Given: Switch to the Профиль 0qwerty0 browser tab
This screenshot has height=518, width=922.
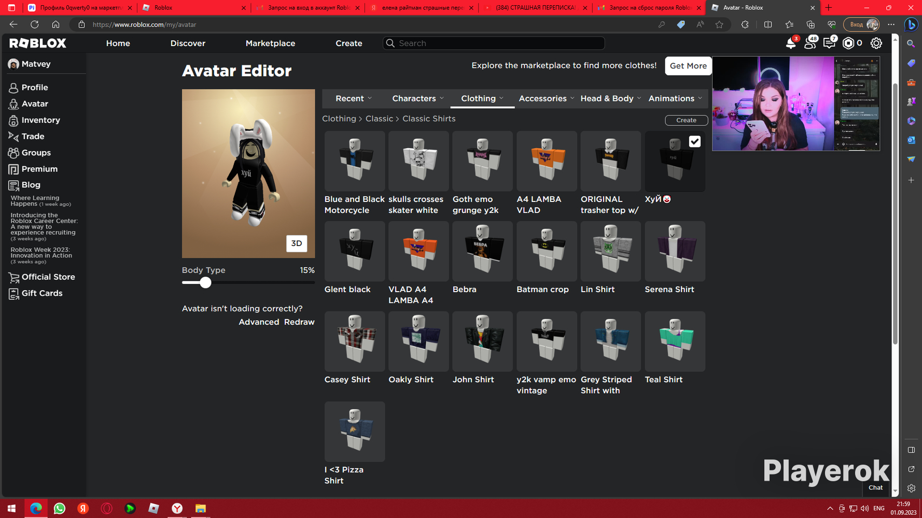Looking at the screenshot, I should click(x=80, y=8).
